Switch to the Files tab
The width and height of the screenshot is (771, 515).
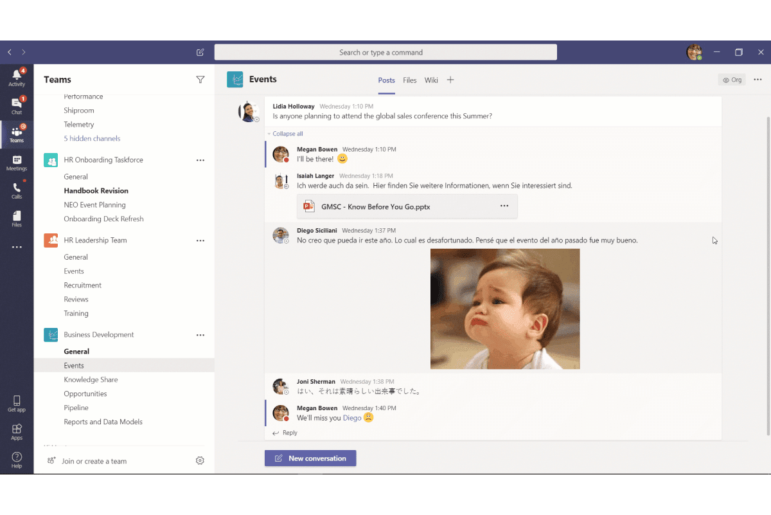click(410, 80)
